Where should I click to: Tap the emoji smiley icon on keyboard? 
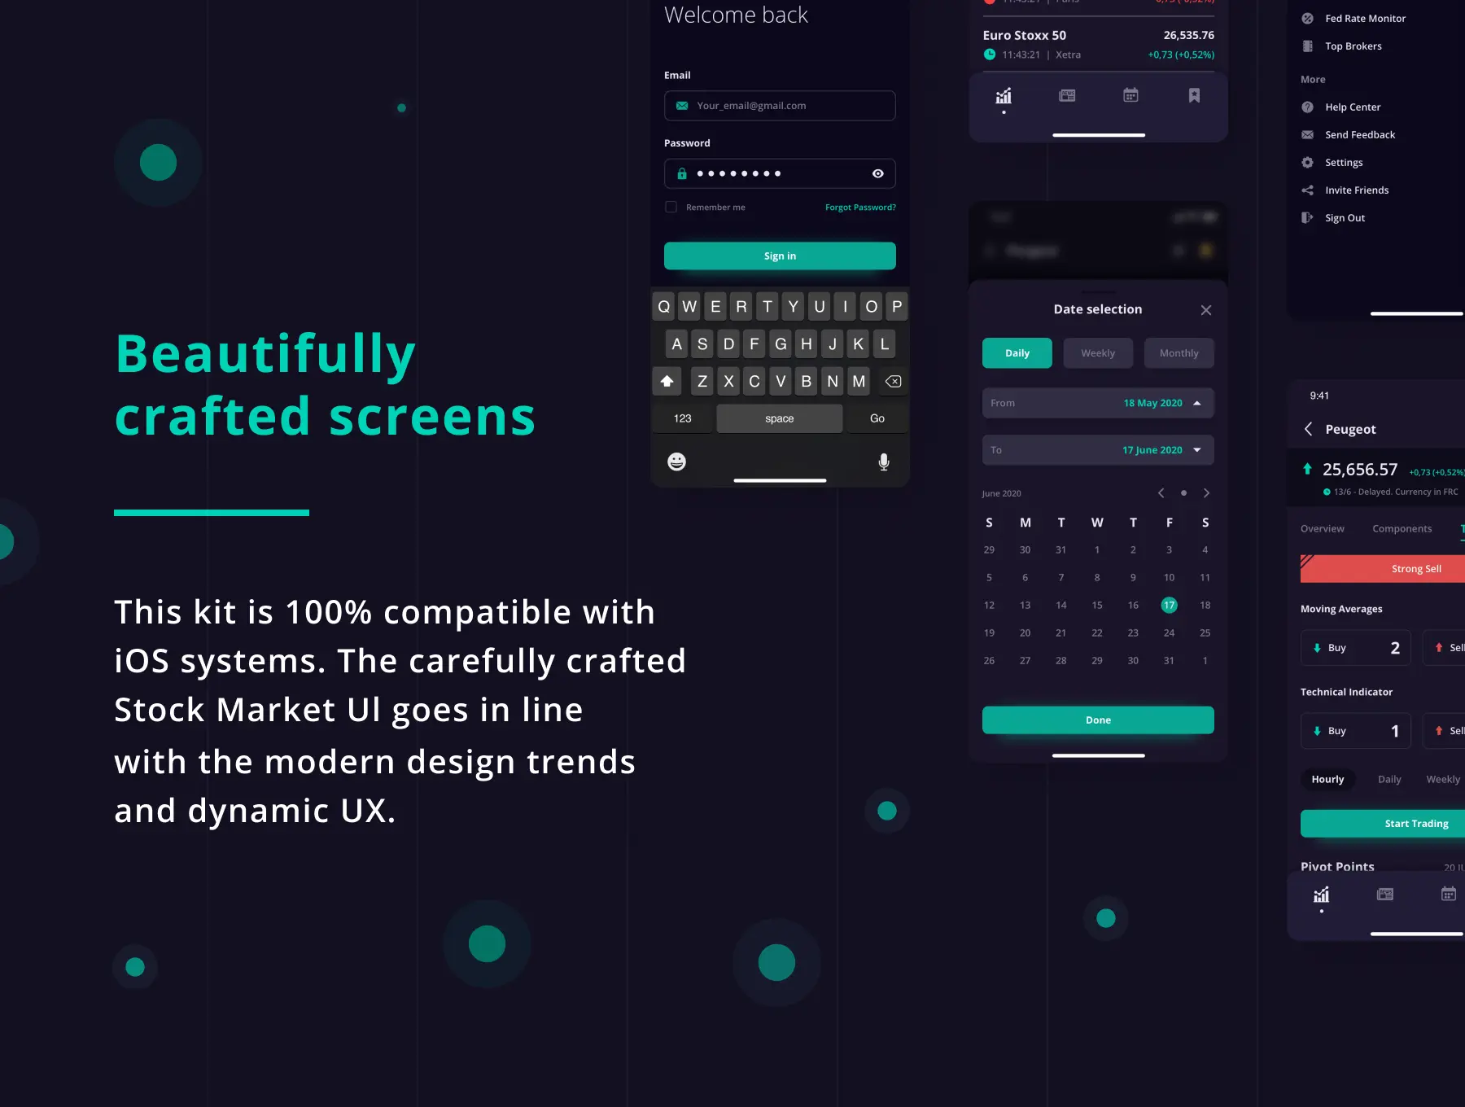click(x=676, y=462)
